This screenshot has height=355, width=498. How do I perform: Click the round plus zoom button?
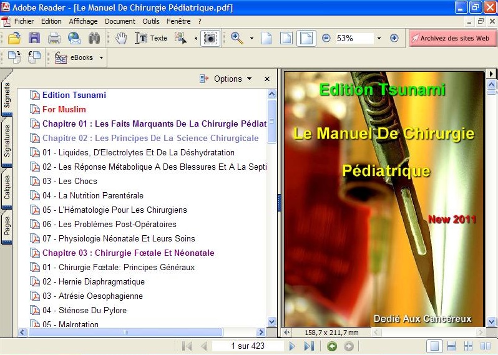coord(394,38)
